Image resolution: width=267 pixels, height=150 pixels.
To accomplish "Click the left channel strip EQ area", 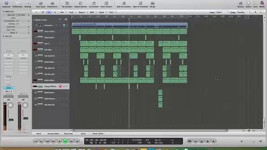I will coord(8,55).
